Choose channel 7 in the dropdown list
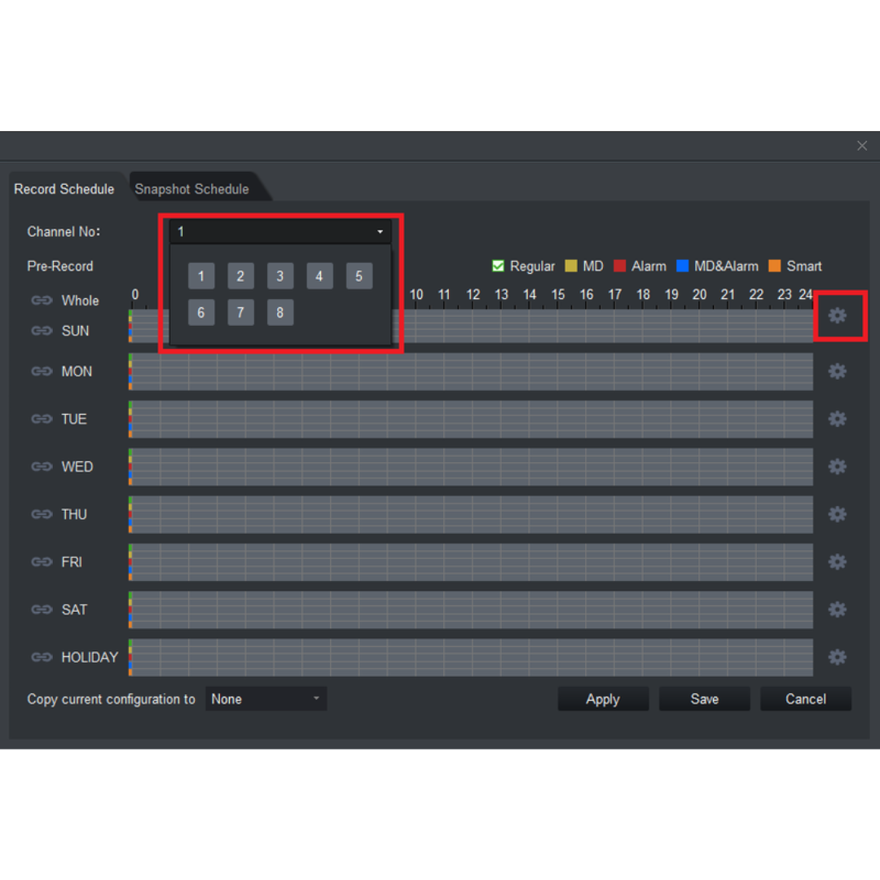 coord(240,313)
